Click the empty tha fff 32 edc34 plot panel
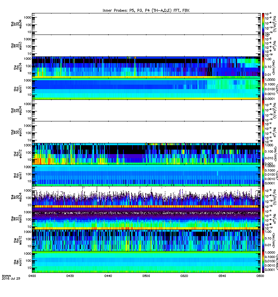 pos(146,24)
